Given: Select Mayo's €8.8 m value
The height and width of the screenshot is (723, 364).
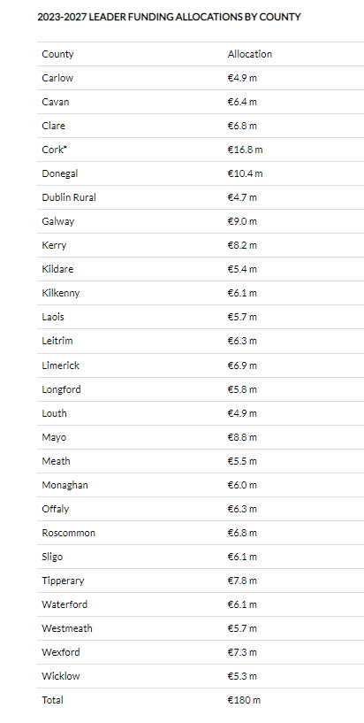Looking at the screenshot, I should tap(242, 437).
